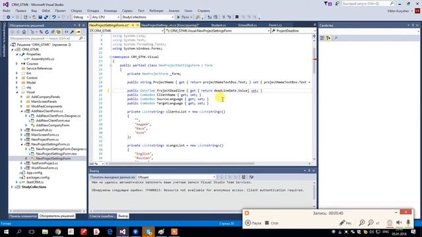Toggle speaker sound icon on recorder bar
Viewport: 422px width, 237px height.
[x=399, y=223]
